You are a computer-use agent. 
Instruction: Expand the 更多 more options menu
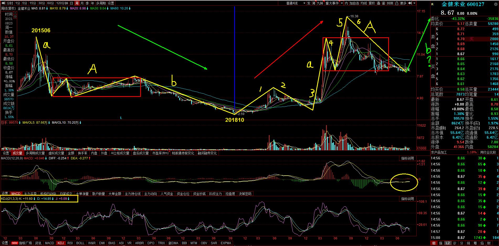coord(403,3)
